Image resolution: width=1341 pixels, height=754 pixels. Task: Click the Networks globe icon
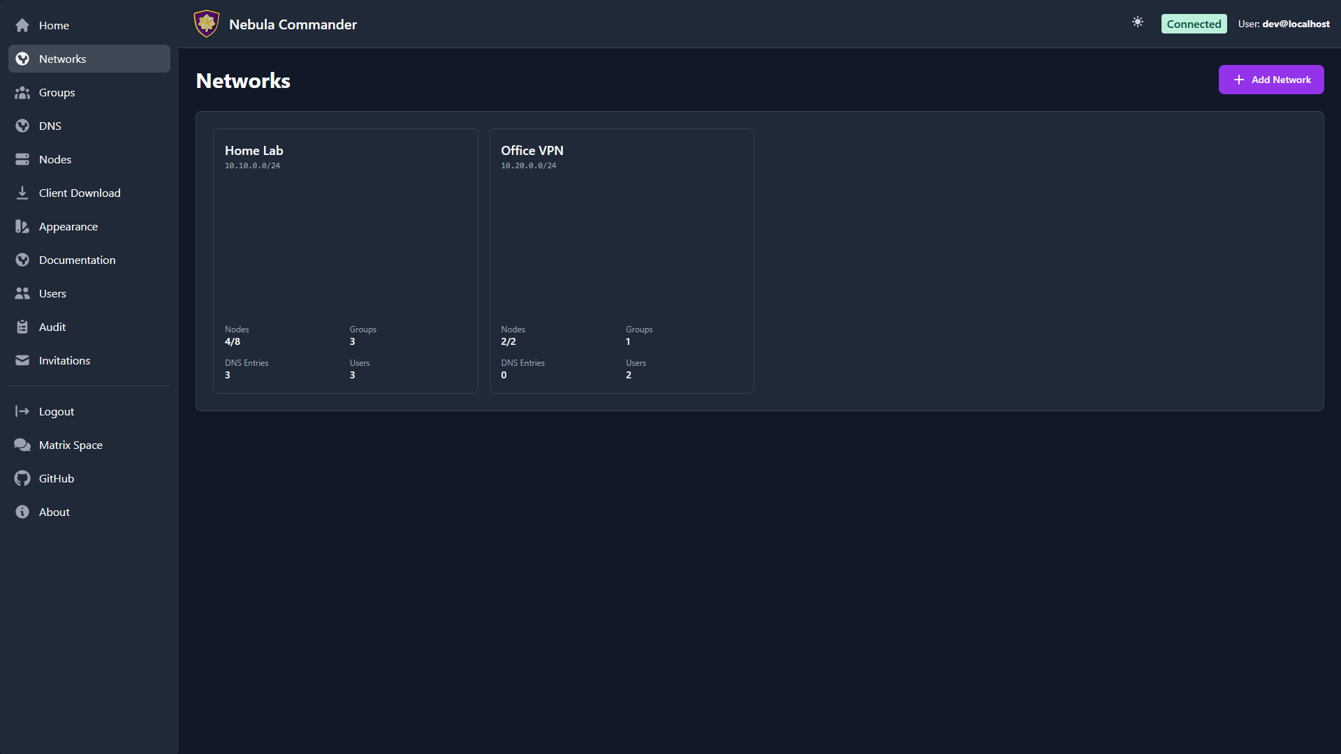tap(22, 59)
